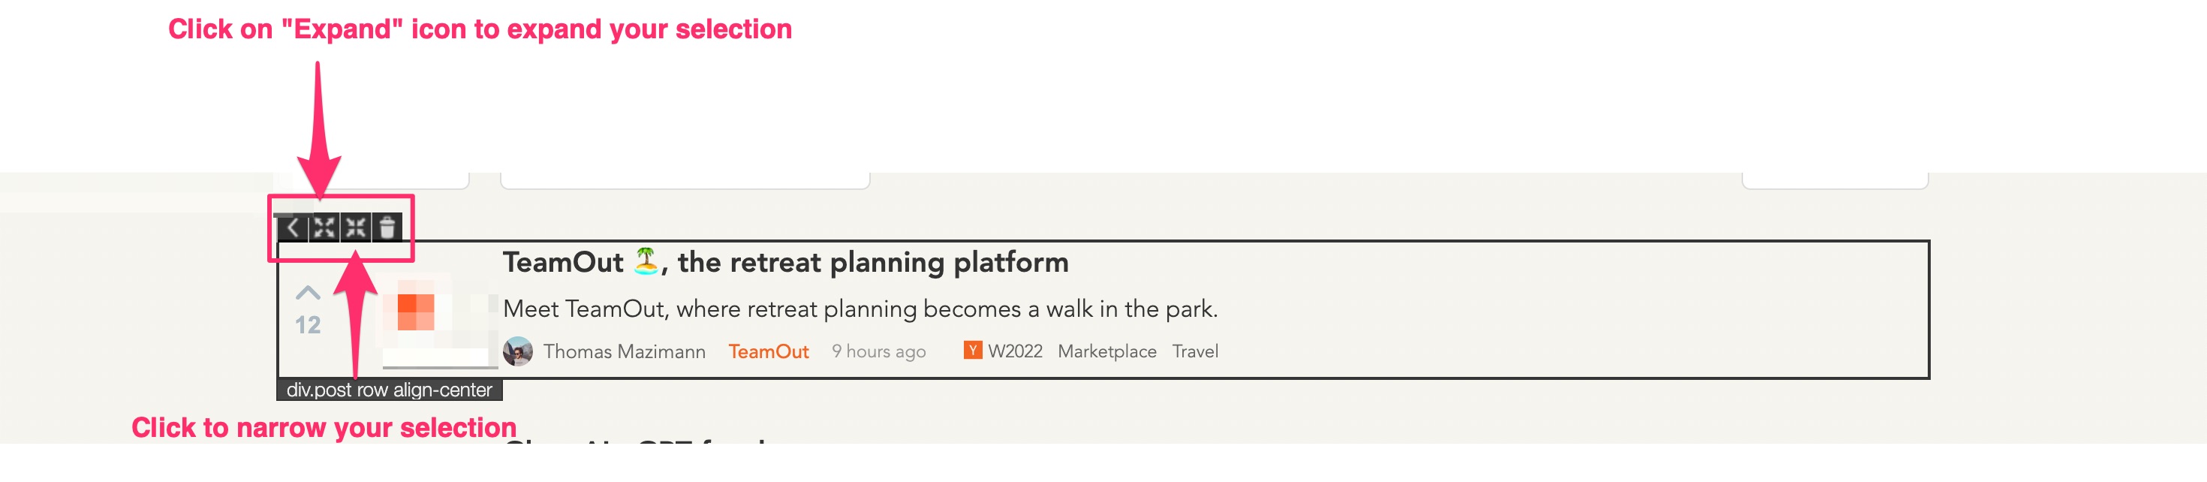This screenshot has height=482, width=2207.
Task: Click the vote count 12
Action: pyautogui.click(x=308, y=325)
